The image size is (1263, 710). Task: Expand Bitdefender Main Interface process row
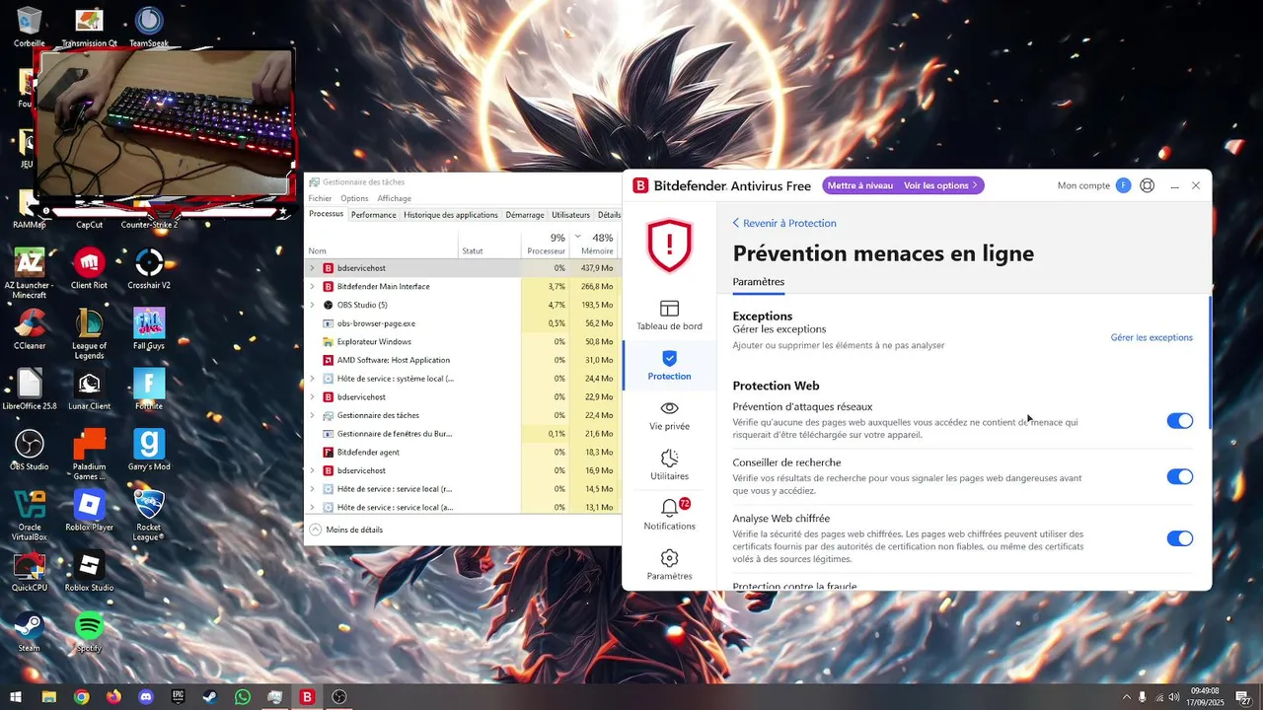[x=313, y=286]
